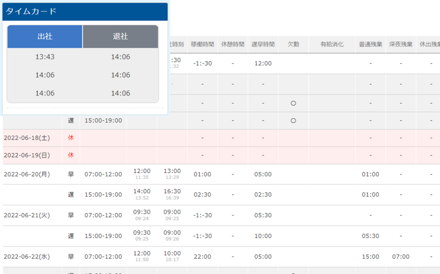This screenshot has width=440, height=274.
Task: Click the red 休 mark for 2022-06-19
Action: 71,155
